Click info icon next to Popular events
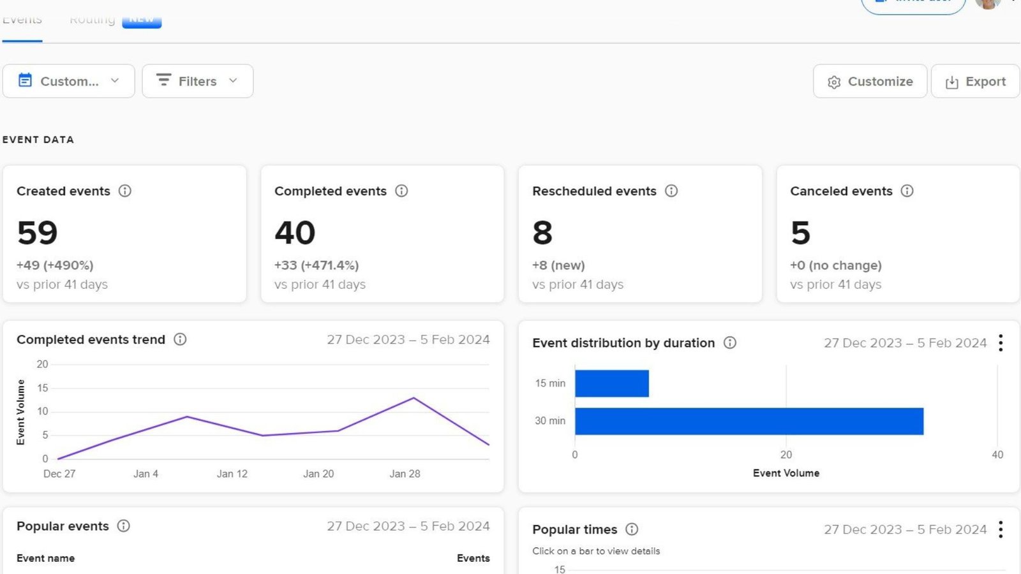The height and width of the screenshot is (574, 1021). pyautogui.click(x=124, y=526)
